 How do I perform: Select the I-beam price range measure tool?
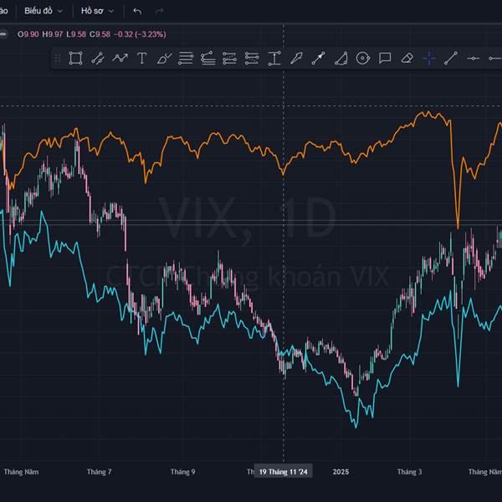(x=274, y=59)
